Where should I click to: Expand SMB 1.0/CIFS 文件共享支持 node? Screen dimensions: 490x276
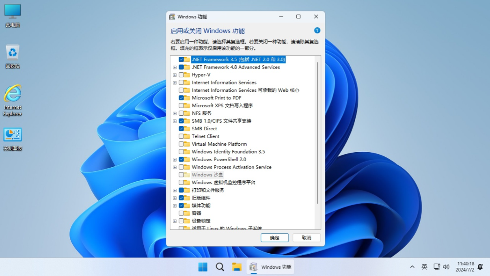pos(175,121)
